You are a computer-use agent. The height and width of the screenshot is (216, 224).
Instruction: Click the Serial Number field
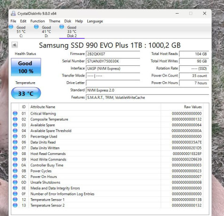113,61
